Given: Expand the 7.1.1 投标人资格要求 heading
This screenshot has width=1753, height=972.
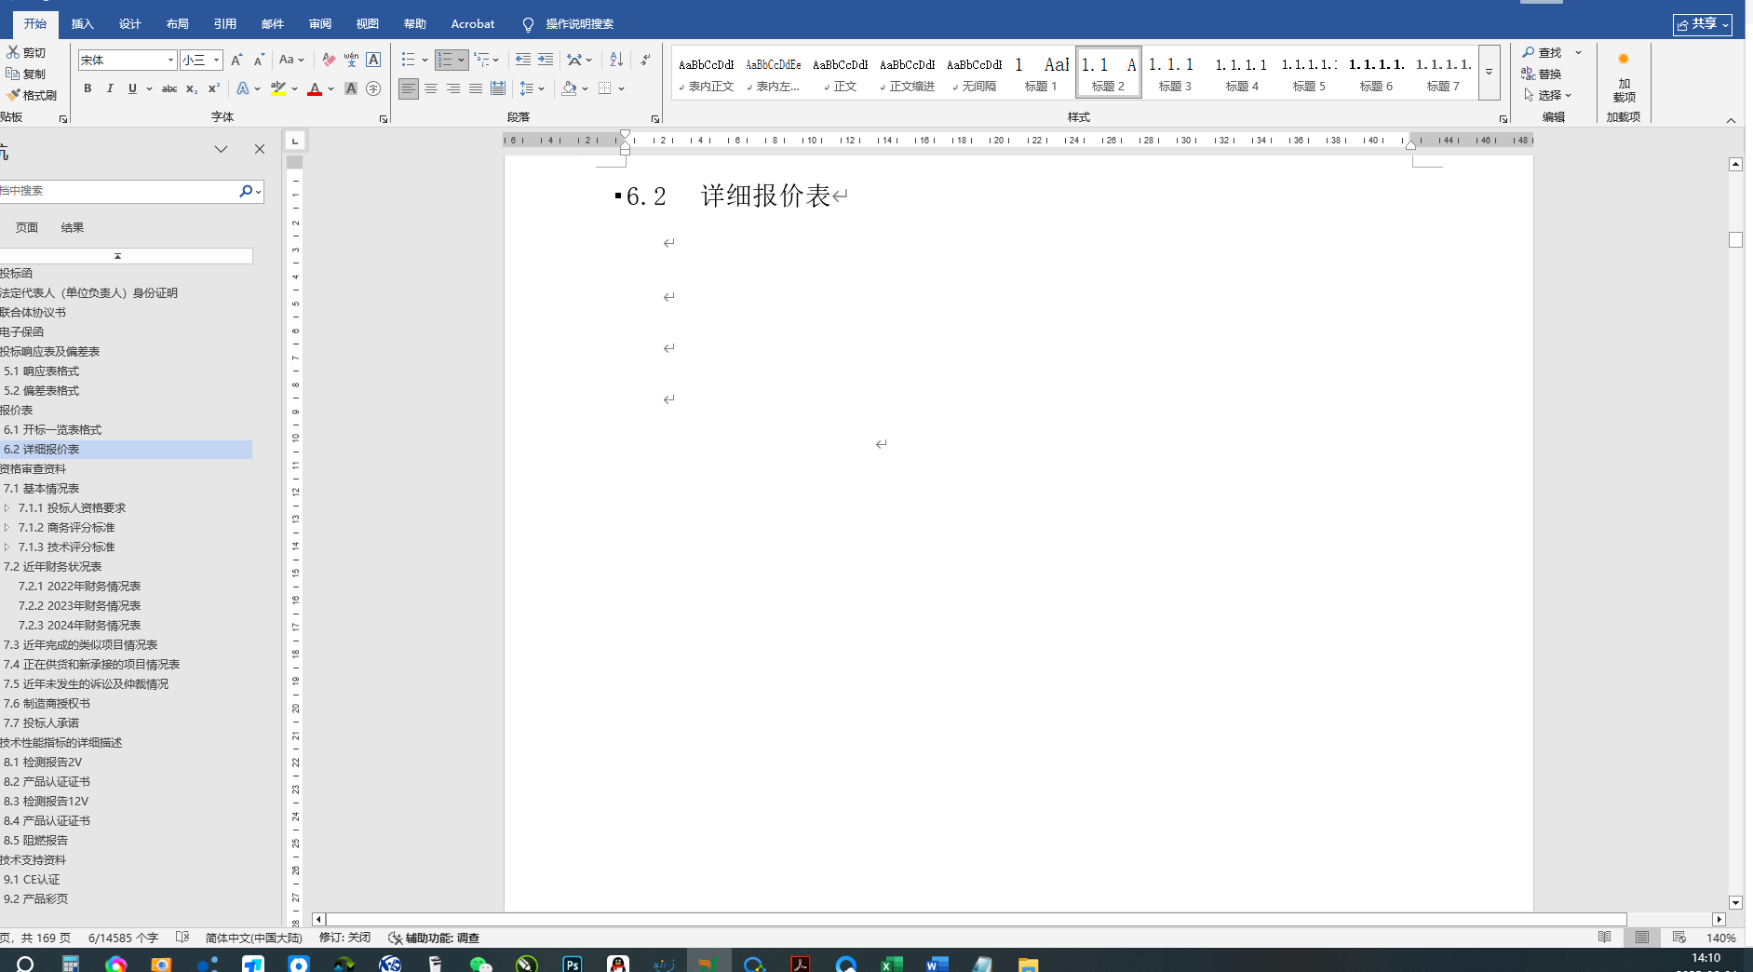Looking at the screenshot, I should pyautogui.click(x=7, y=507).
